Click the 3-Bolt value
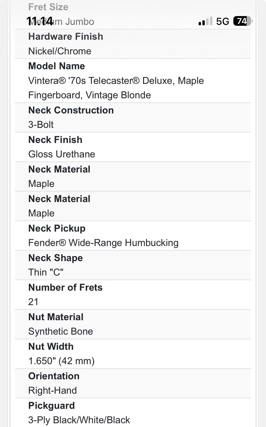 click(41, 125)
